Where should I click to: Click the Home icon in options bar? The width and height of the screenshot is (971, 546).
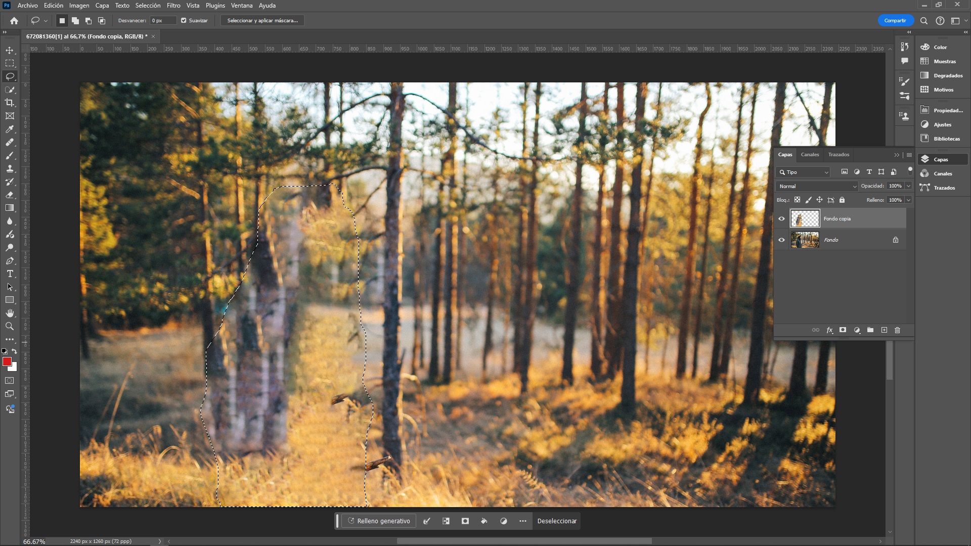tap(14, 21)
